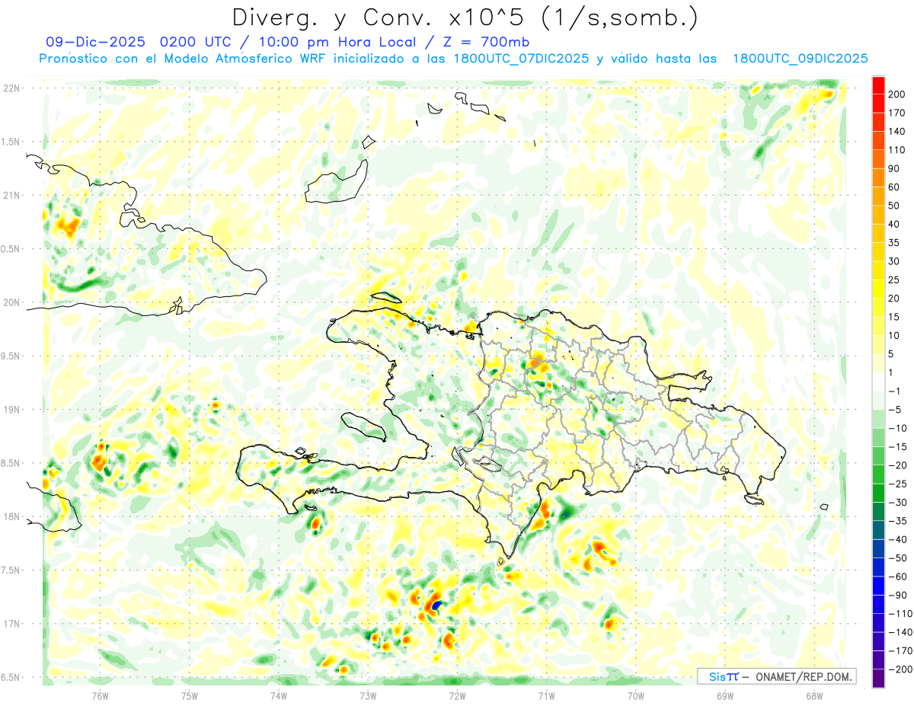Click the colorbar value -110
This screenshot has height=706, width=914.
[x=901, y=614]
